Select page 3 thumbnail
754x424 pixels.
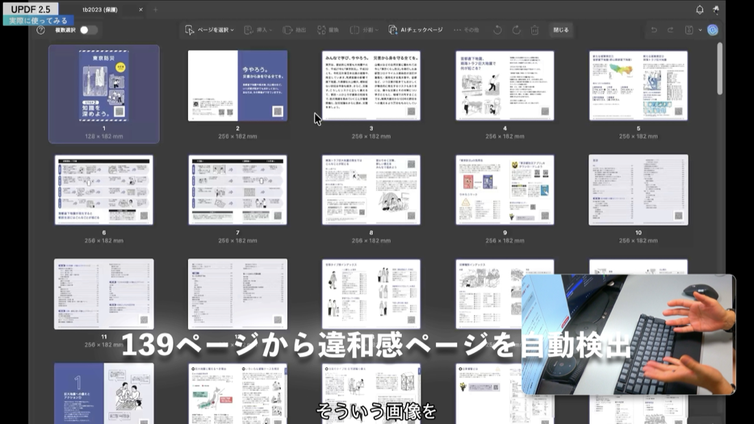click(372, 86)
